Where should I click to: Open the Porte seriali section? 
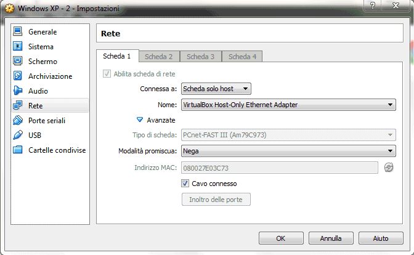pyautogui.click(x=50, y=120)
